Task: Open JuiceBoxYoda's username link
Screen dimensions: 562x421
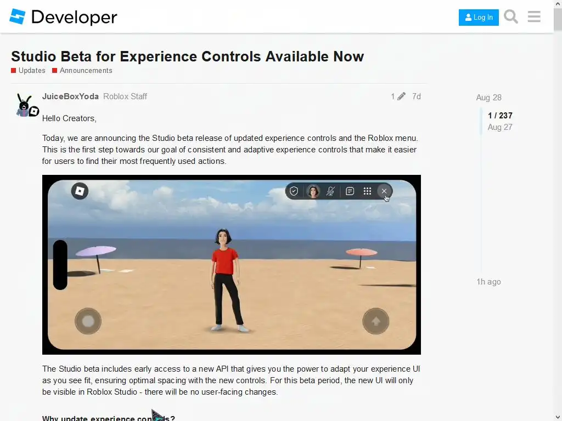Action: click(x=70, y=96)
